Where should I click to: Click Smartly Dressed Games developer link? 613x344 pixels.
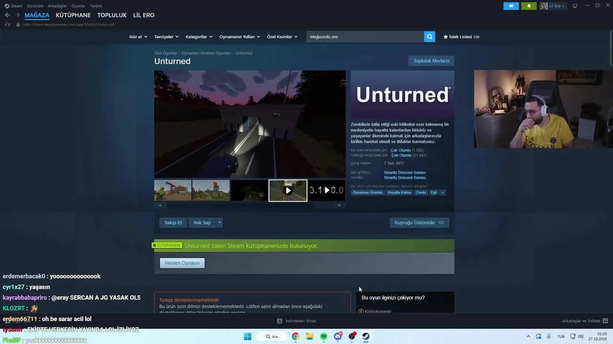[x=405, y=172]
